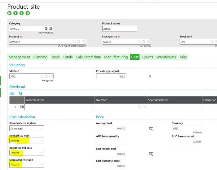Click the AUC base amount field
Image resolution: width=217 pixels, height=170 pixels.
pyautogui.click(x=187, y=142)
